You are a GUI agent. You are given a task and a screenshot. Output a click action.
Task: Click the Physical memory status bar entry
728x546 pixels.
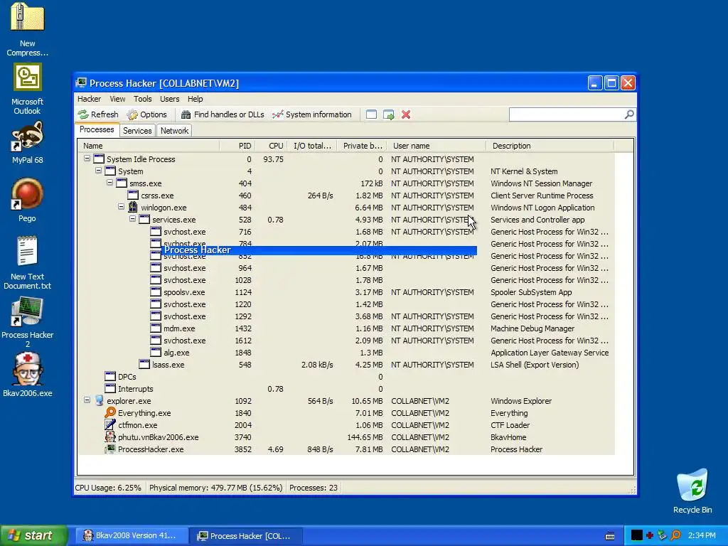click(215, 488)
